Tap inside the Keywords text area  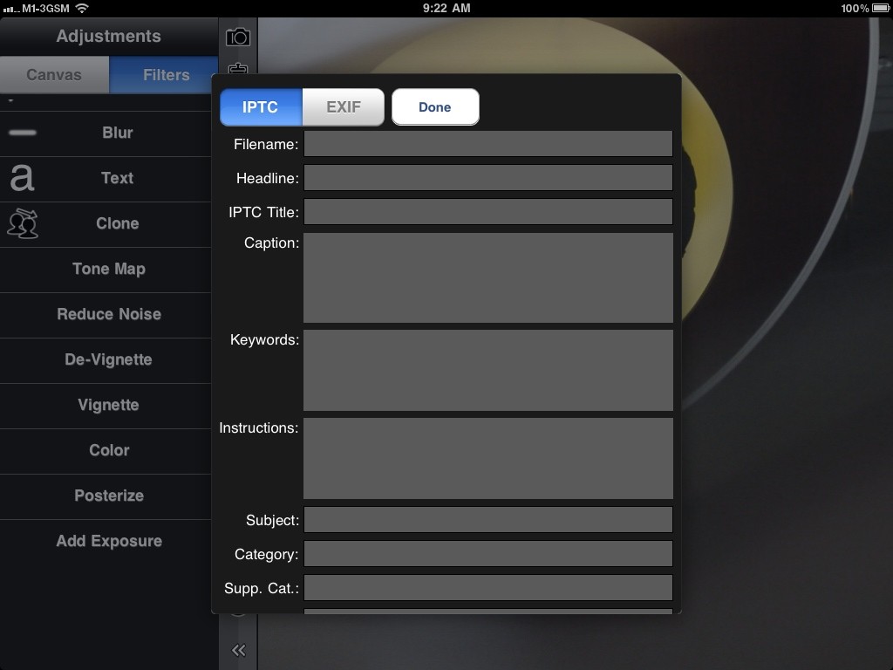(488, 370)
